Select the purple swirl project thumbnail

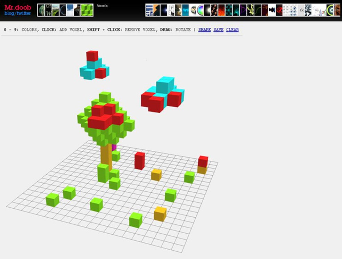243,9
